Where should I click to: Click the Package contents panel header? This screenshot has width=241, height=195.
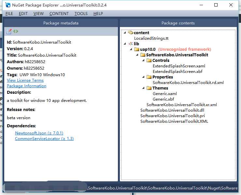(178, 23)
